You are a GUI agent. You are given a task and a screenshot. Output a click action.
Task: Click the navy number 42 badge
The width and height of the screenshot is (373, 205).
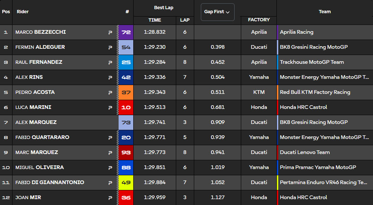(126, 77)
